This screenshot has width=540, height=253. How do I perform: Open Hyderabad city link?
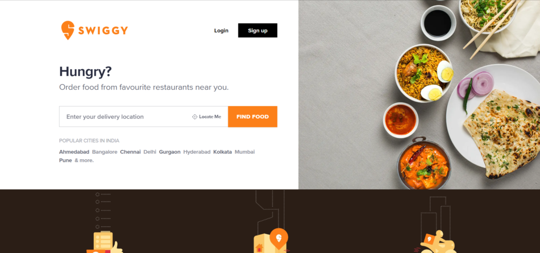(197, 152)
